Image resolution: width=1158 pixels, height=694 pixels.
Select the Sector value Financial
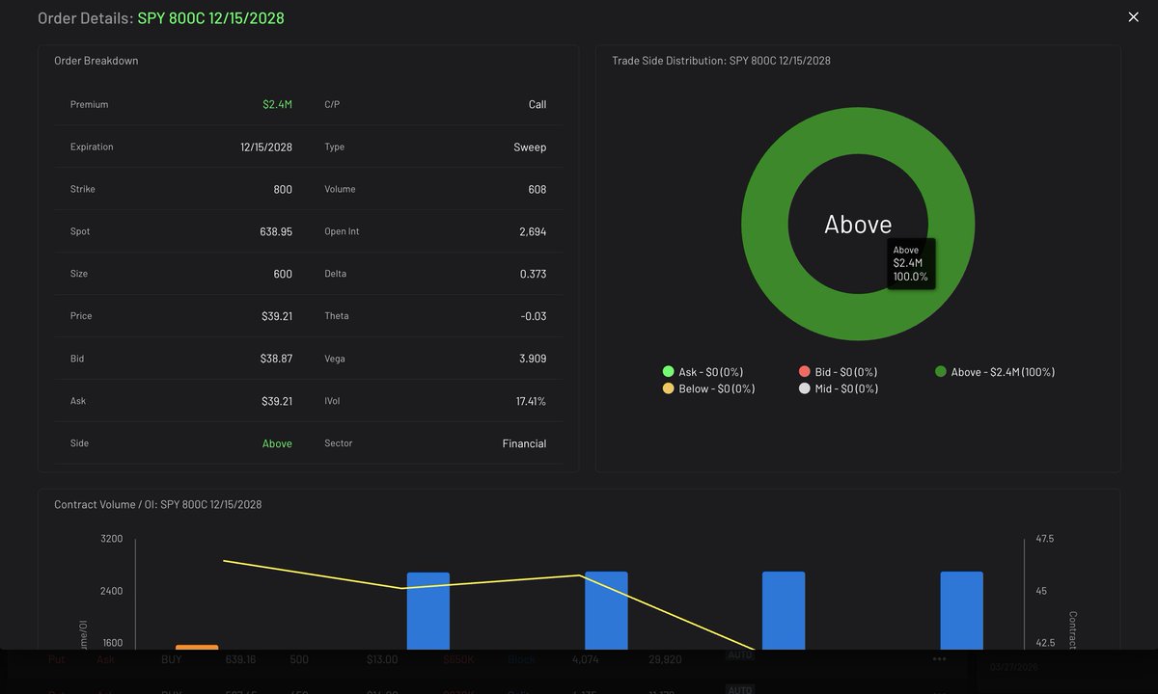[x=524, y=444]
